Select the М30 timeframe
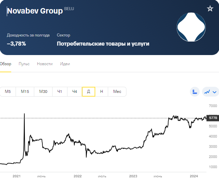 pyautogui.click(x=43, y=92)
